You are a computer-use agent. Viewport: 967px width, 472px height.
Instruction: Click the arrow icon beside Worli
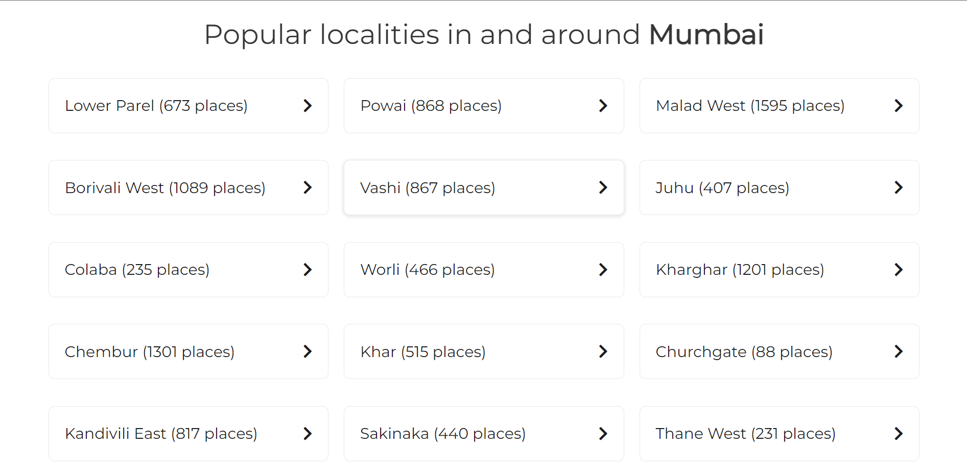(x=603, y=270)
